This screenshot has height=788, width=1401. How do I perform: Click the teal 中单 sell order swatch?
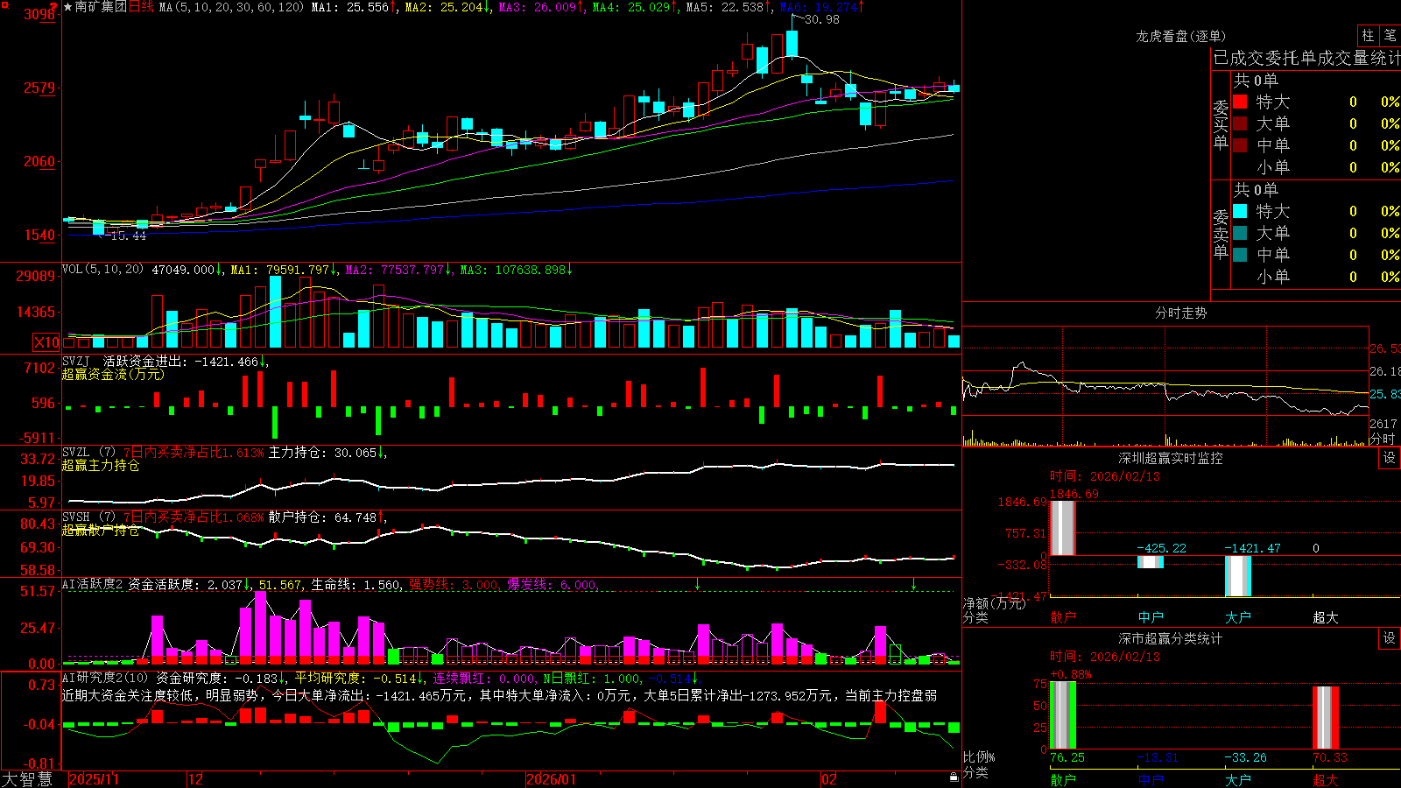coord(1240,255)
